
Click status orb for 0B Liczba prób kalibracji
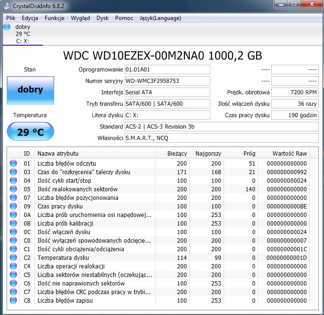click(x=13, y=223)
